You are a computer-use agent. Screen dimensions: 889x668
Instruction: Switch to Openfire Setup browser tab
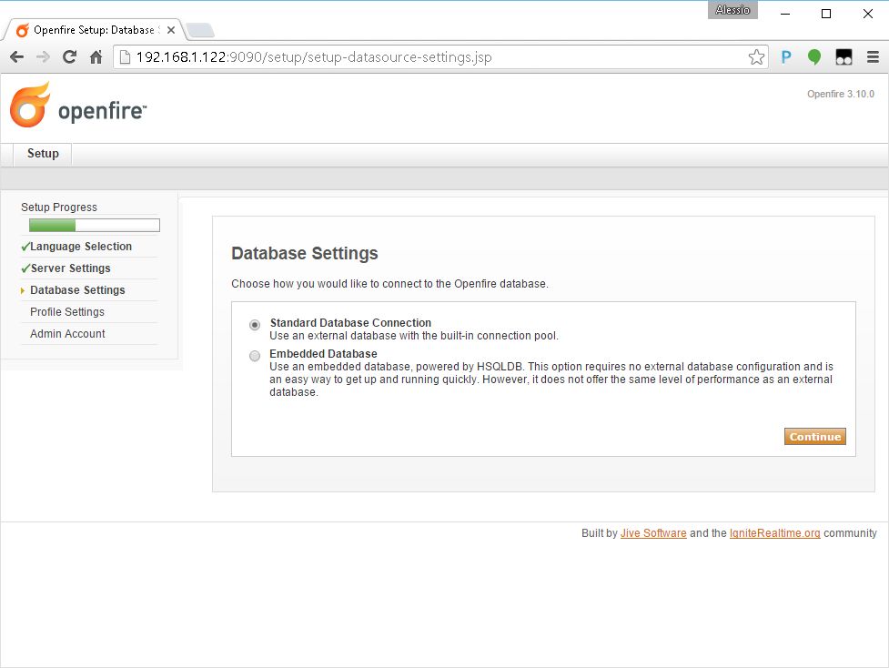[x=91, y=30]
